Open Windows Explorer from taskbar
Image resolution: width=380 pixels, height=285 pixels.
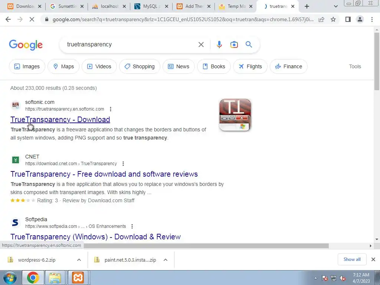tap(55, 278)
